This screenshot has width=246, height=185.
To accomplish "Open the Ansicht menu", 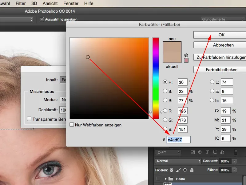I will pos(50,3).
